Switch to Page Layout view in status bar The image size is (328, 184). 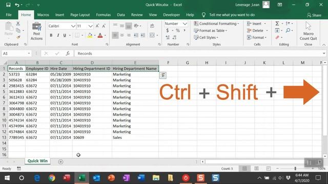coord(256,168)
